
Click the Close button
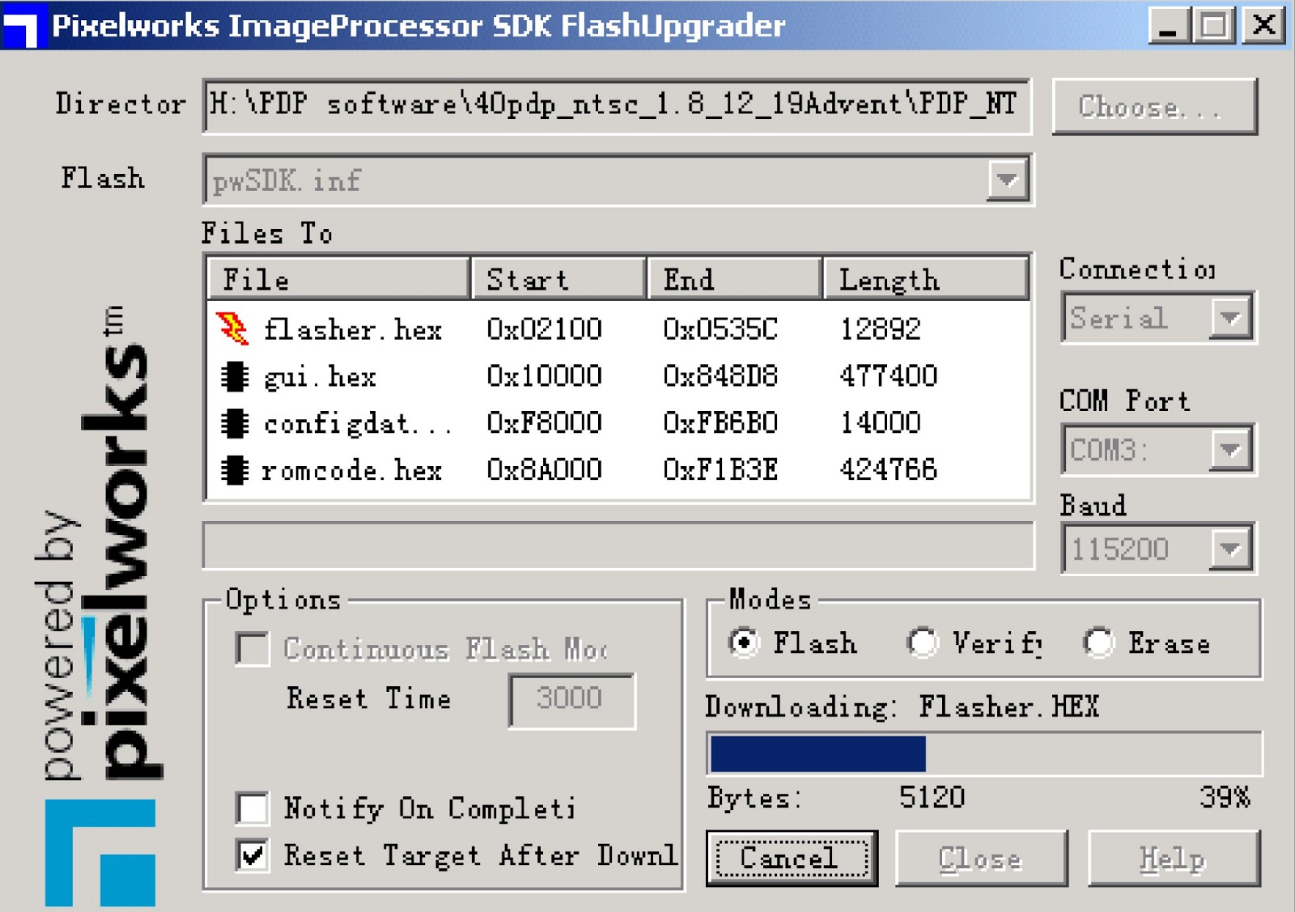click(981, 858)
